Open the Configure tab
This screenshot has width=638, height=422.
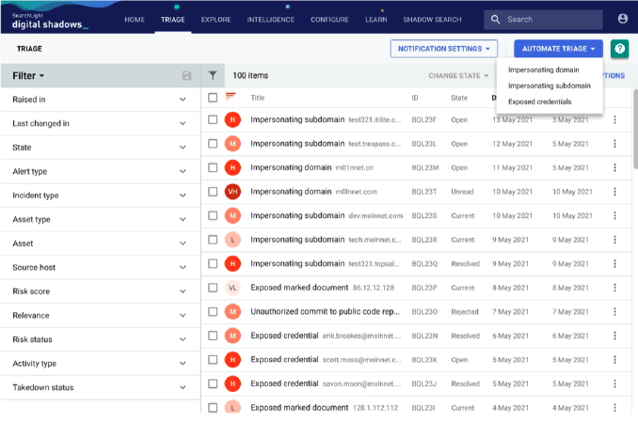click(x=329, y=20)
